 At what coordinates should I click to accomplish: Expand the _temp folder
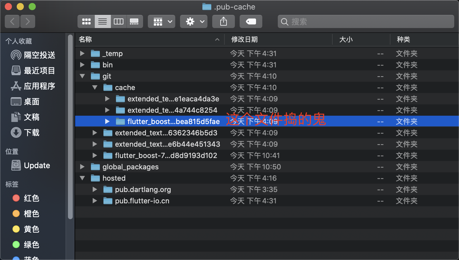82,54
